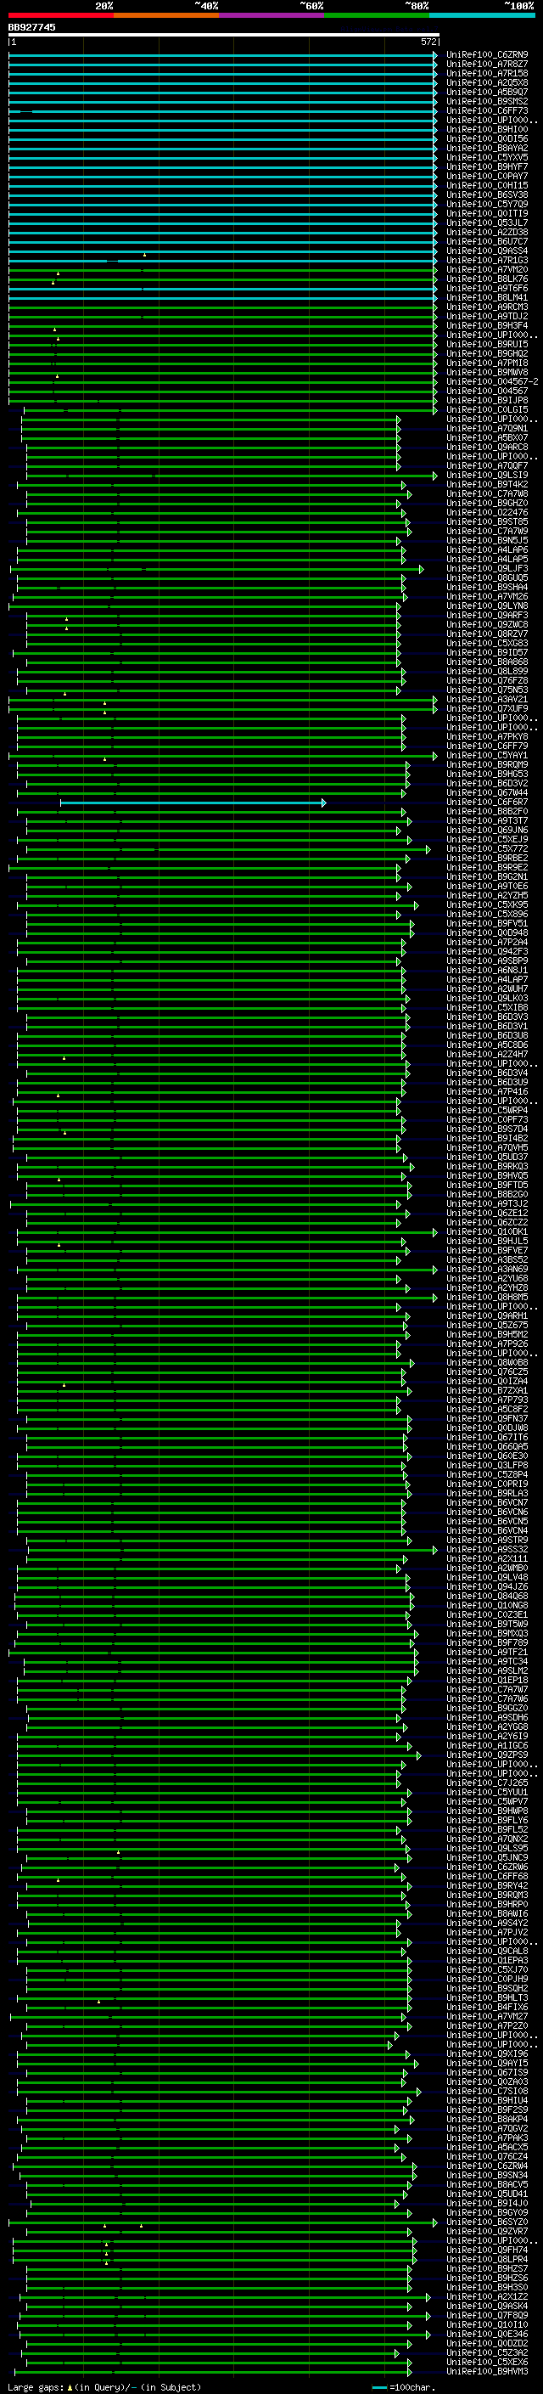The image size is (543, 2394).
Task: Click the orange ~40% identity legend segment
Action: [x=166, y=15]
